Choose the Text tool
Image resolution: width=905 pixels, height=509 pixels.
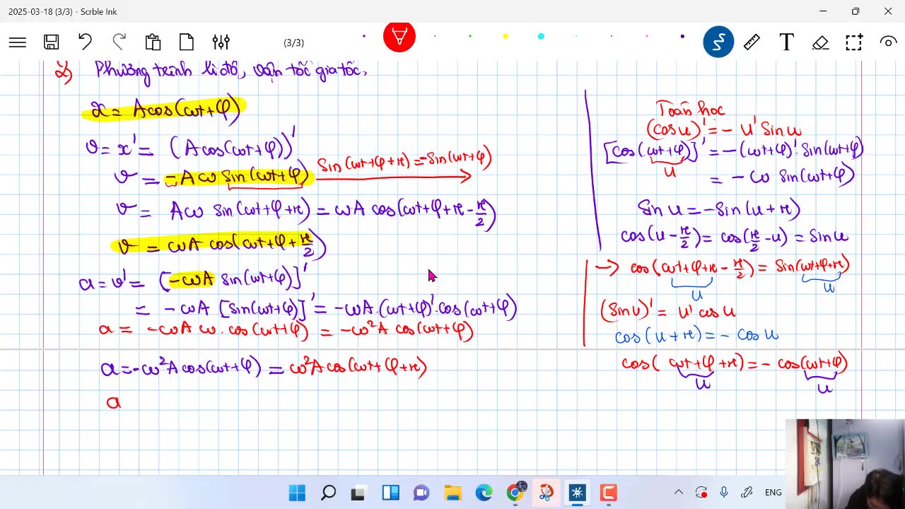pos(786,42)
